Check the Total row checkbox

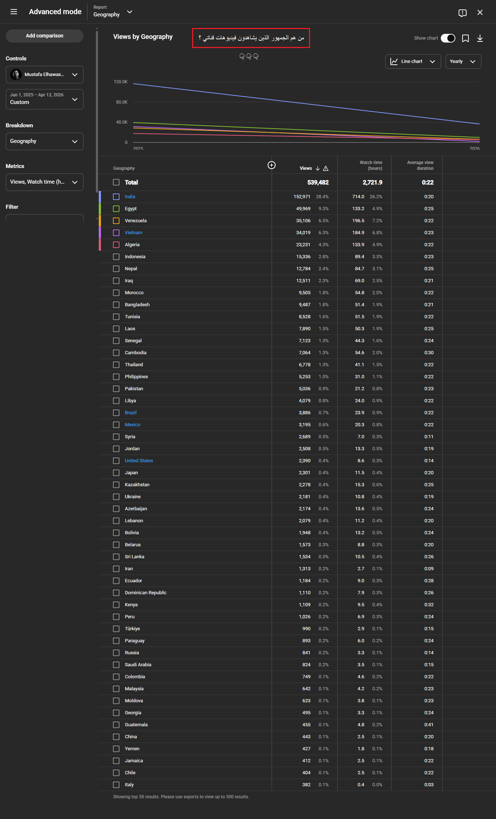[116, 182]
